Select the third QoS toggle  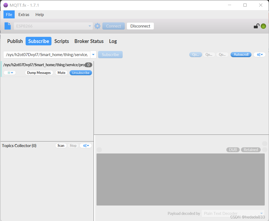pyautogui.click(x=222, y=55)
